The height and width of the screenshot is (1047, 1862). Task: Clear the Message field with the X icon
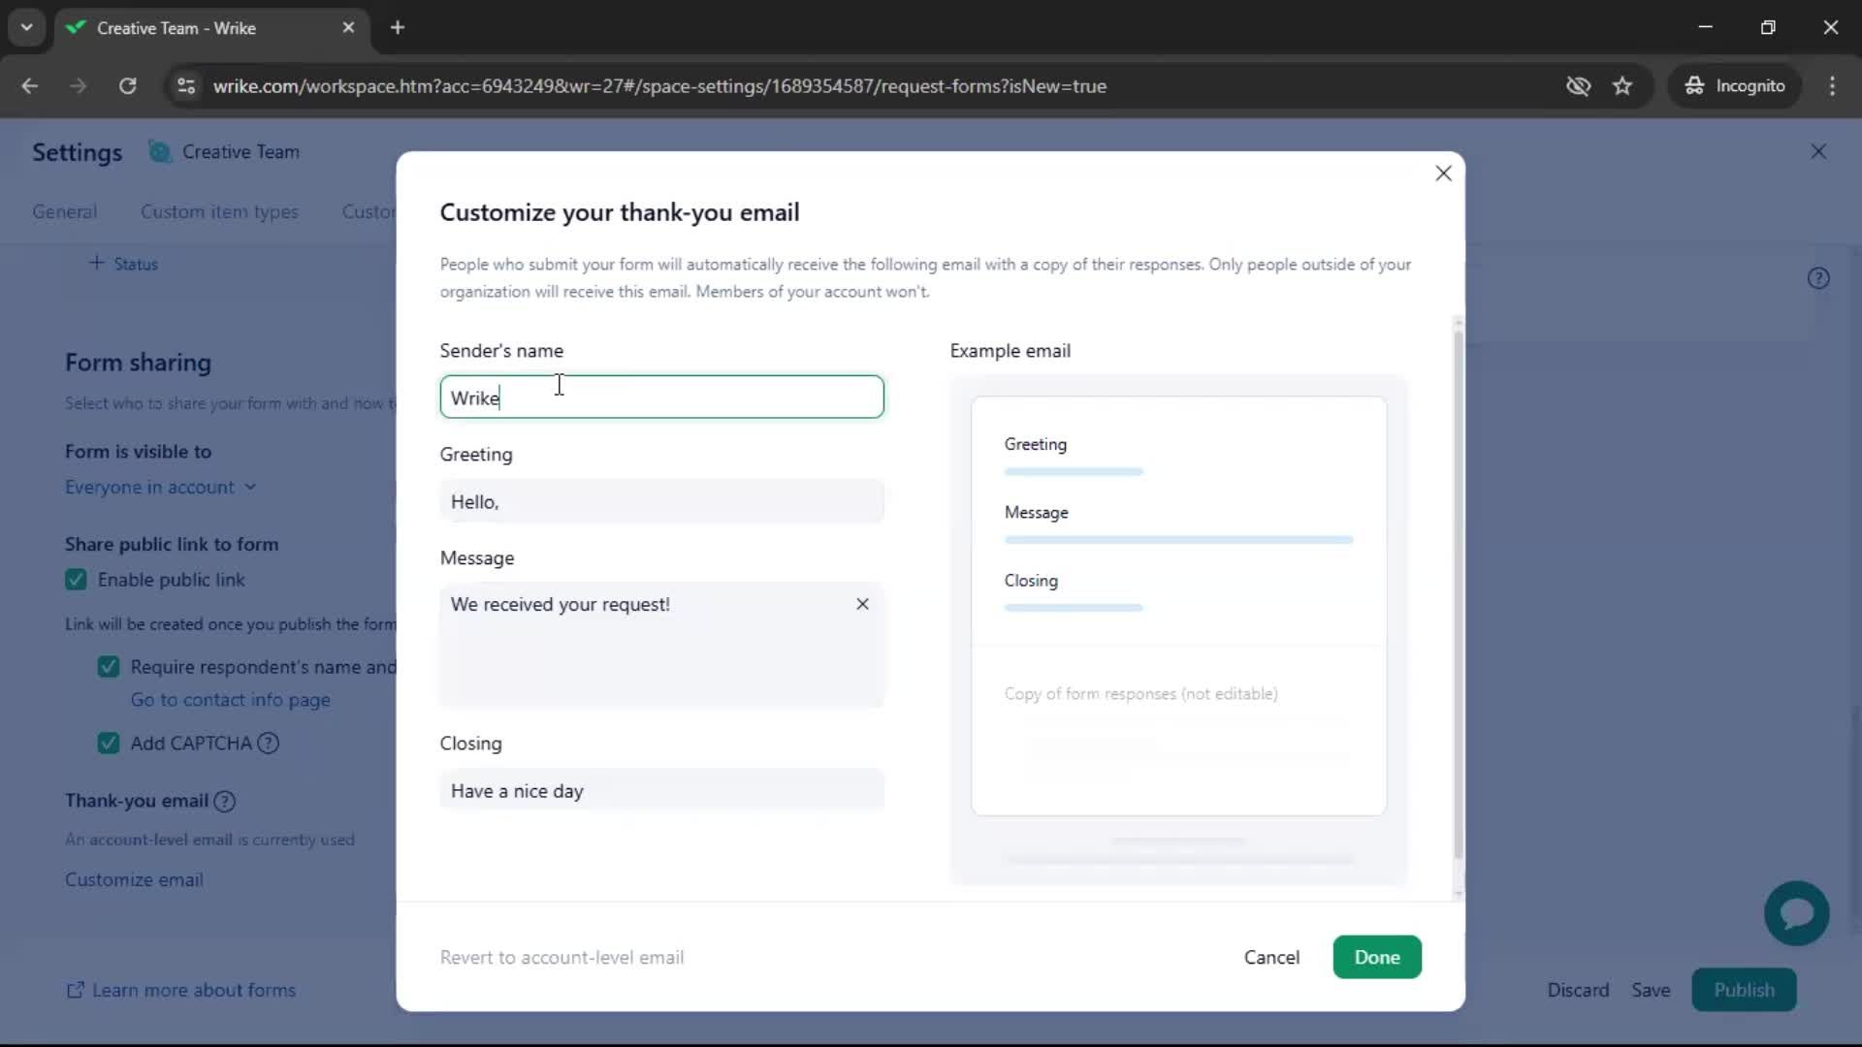coord(862,604)
